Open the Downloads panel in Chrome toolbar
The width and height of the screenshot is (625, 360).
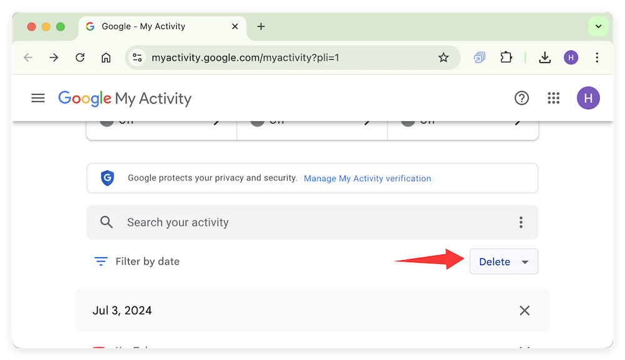[x=544, y=57]
